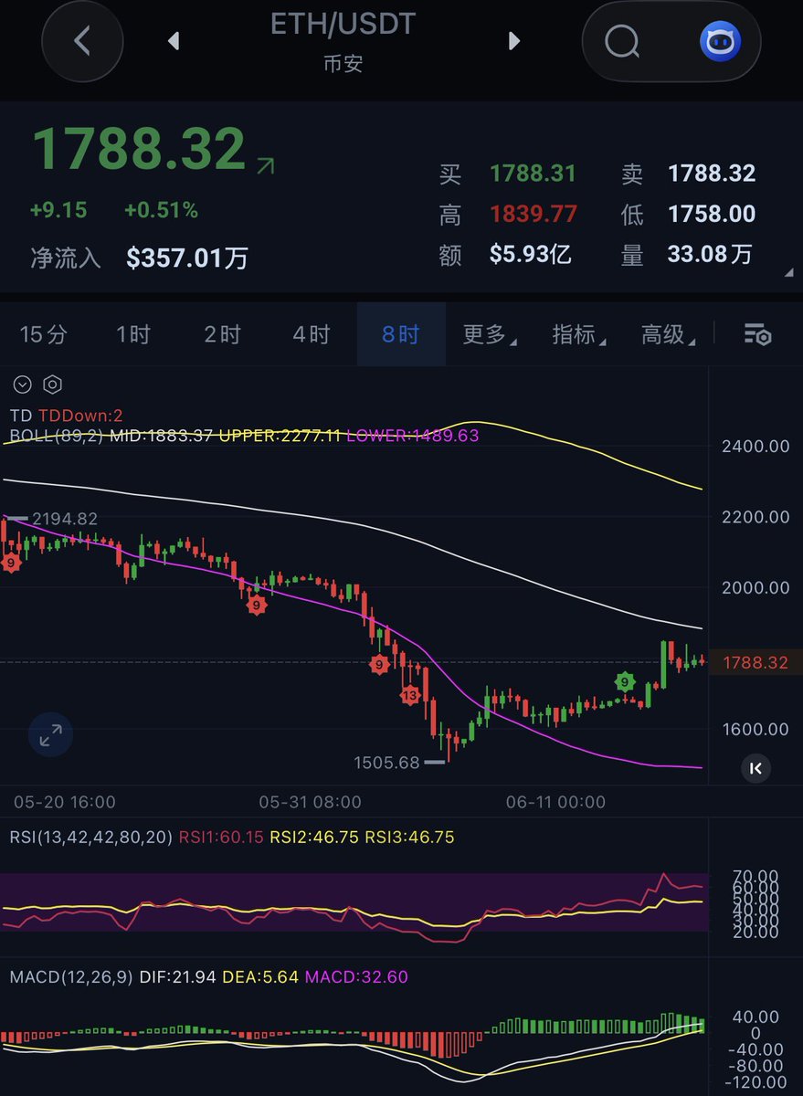Screen dimensions: 803x1096
Task: Open the 高级 advanced dropdown
Action: click(x=669, y=334)
